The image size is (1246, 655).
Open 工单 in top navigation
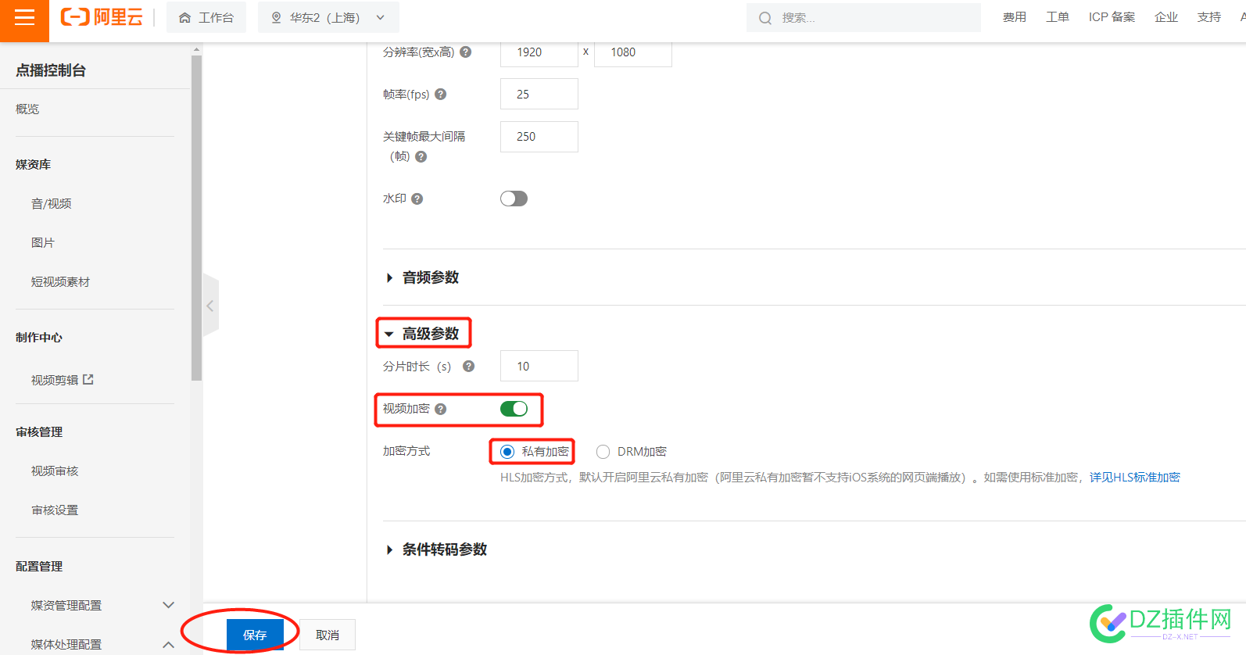pyautogui.click(x=1058, y=17)
